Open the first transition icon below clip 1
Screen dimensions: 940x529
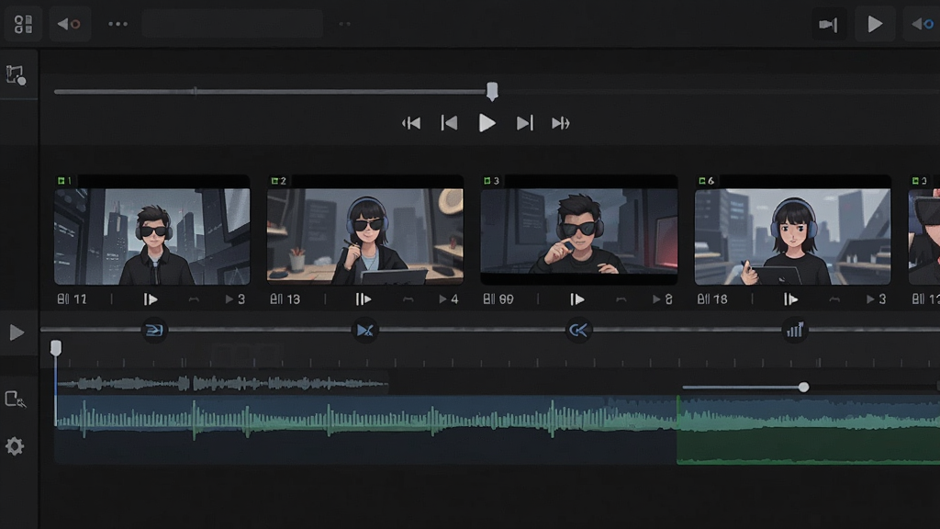[154, 330]
